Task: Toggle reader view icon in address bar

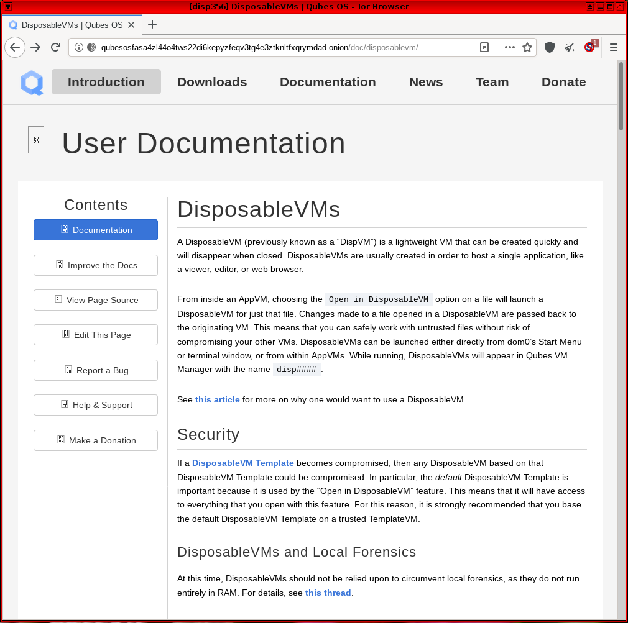Action: [484, 47]
